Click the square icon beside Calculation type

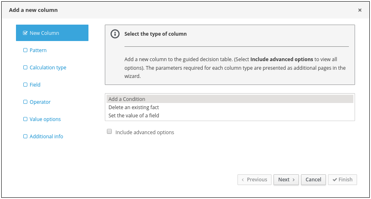25,68
